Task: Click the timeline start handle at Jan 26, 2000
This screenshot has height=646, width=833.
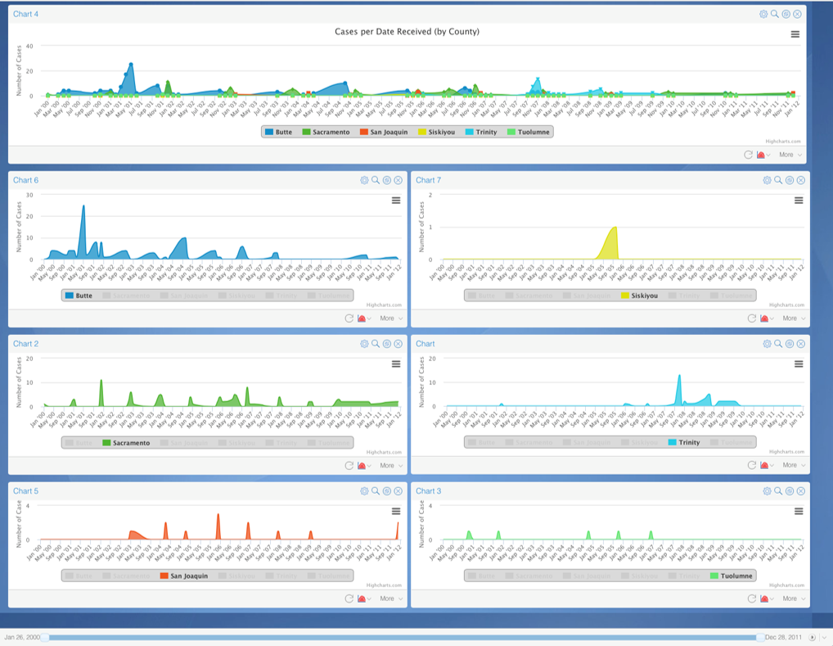Action: (x=44, y=637)
